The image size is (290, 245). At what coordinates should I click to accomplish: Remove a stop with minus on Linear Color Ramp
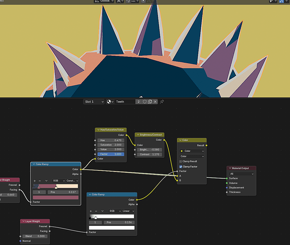click(96, 211)
